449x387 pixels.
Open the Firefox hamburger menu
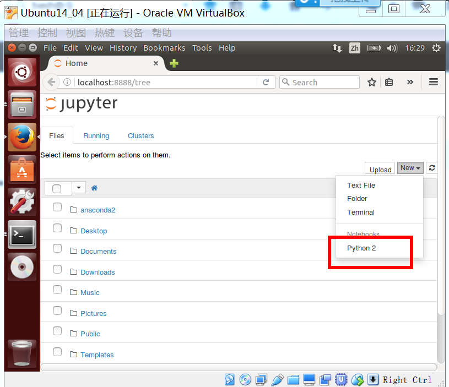tap(434, 82)
